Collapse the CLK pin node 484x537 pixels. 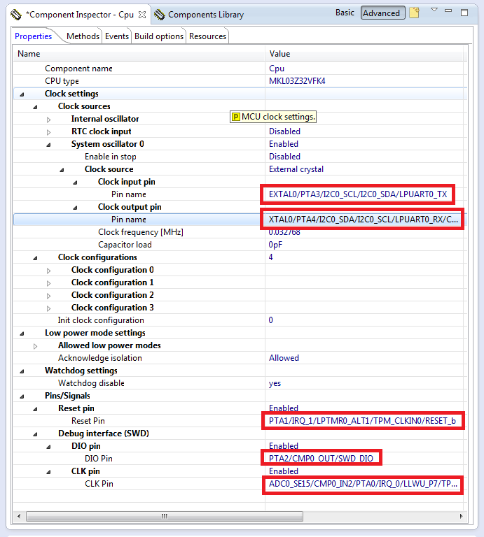[49, 472]
